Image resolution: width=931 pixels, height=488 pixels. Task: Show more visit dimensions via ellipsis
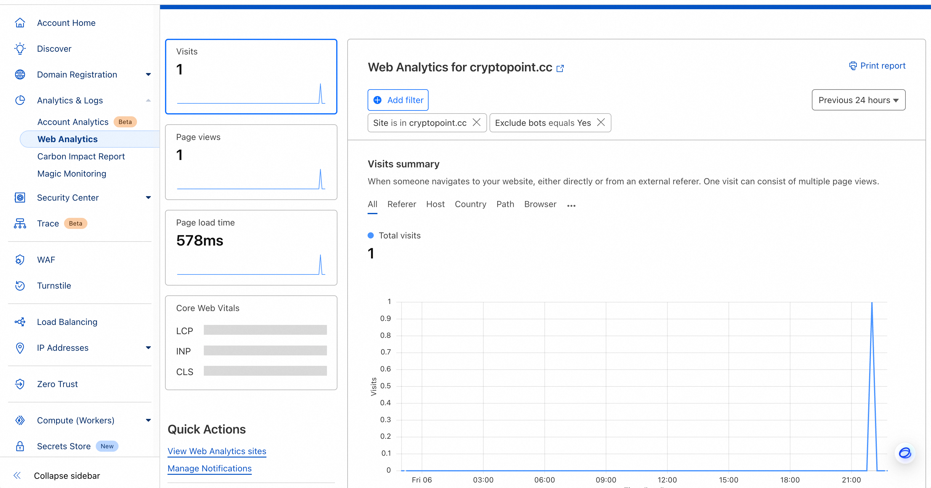[571, 206]
